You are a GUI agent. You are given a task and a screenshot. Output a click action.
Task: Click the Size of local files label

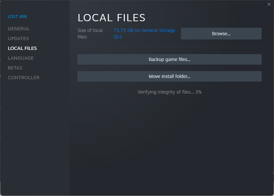[x=90, y=34]
